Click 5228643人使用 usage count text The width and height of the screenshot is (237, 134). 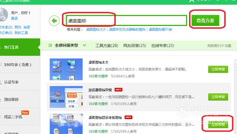point(123,76)
